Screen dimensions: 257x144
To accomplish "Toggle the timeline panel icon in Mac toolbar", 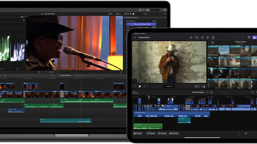I will [152, 10].
